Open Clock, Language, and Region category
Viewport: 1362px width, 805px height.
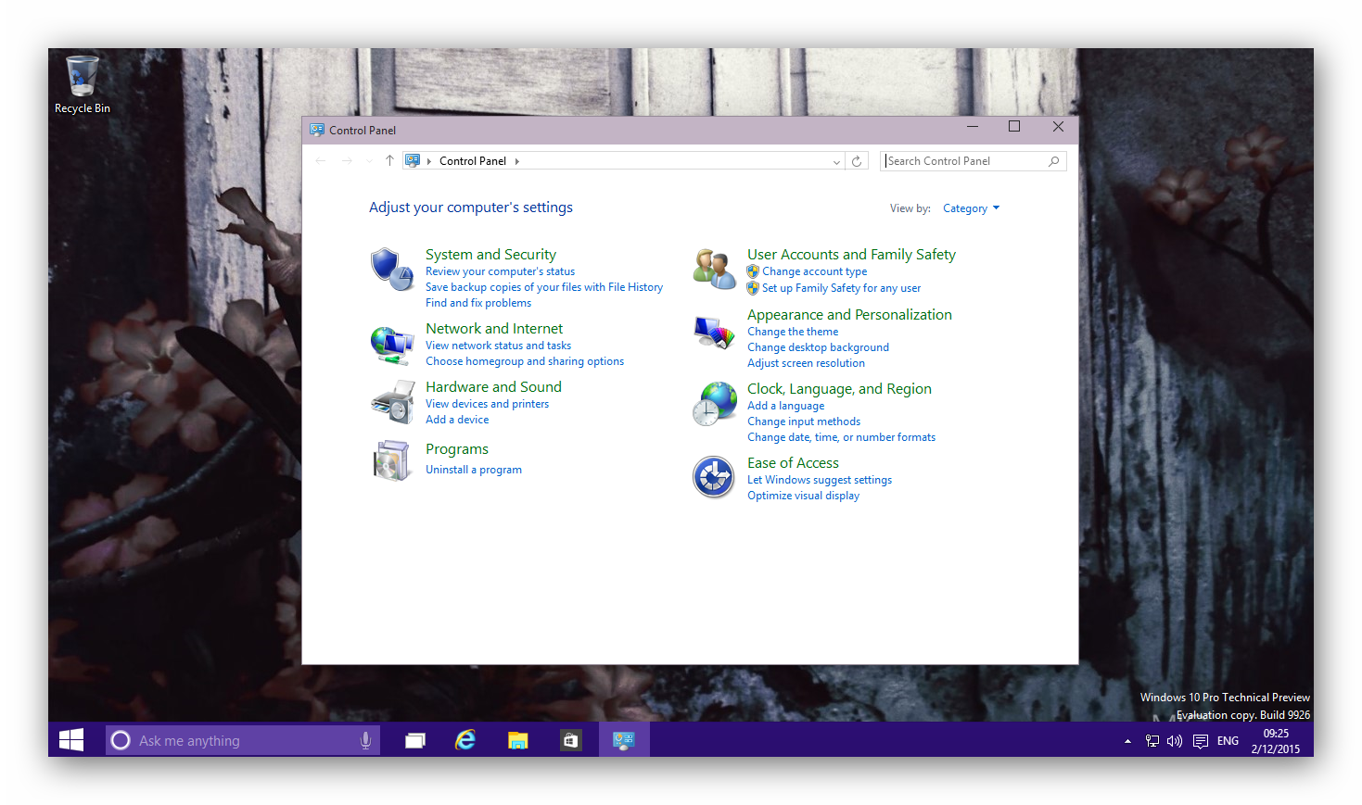click(839, 389)
